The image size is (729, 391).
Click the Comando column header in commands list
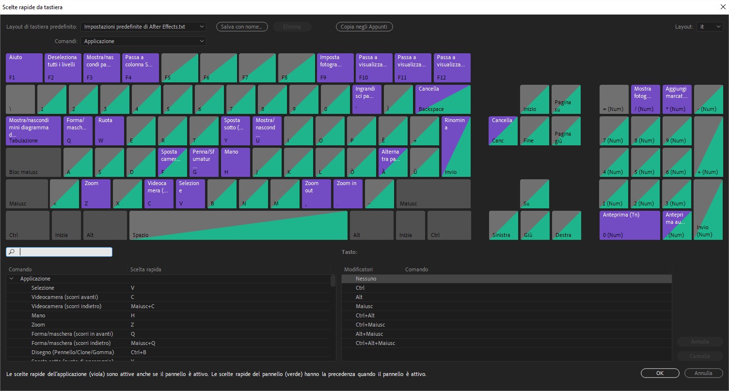point(20,269)
